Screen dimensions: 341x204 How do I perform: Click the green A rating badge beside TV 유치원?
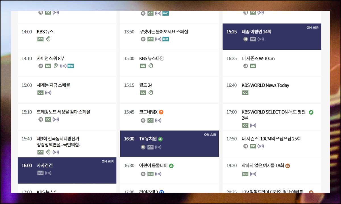coord(160,139)
